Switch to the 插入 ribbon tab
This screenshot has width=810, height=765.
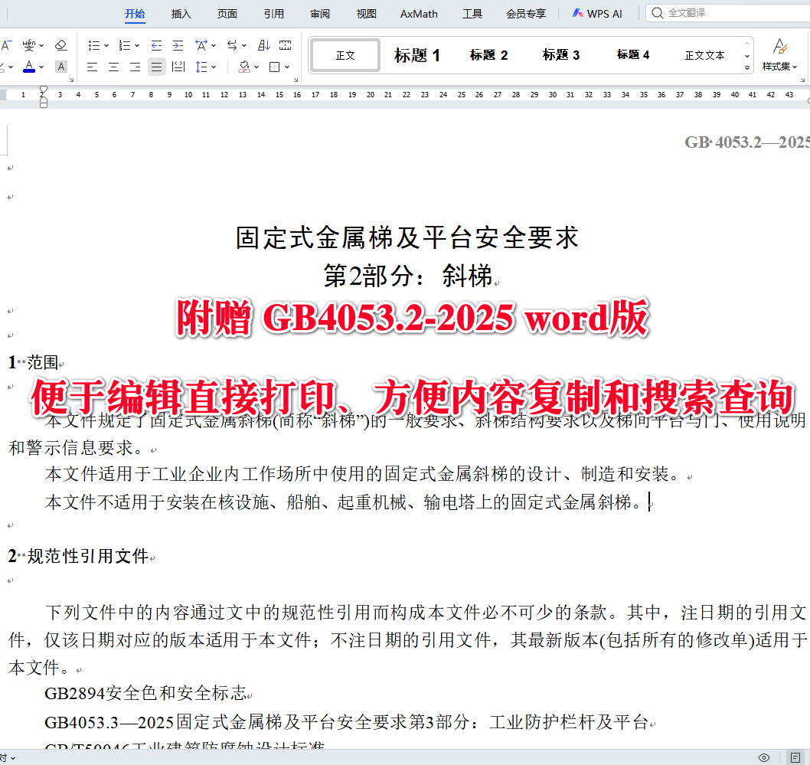[181, 13]
